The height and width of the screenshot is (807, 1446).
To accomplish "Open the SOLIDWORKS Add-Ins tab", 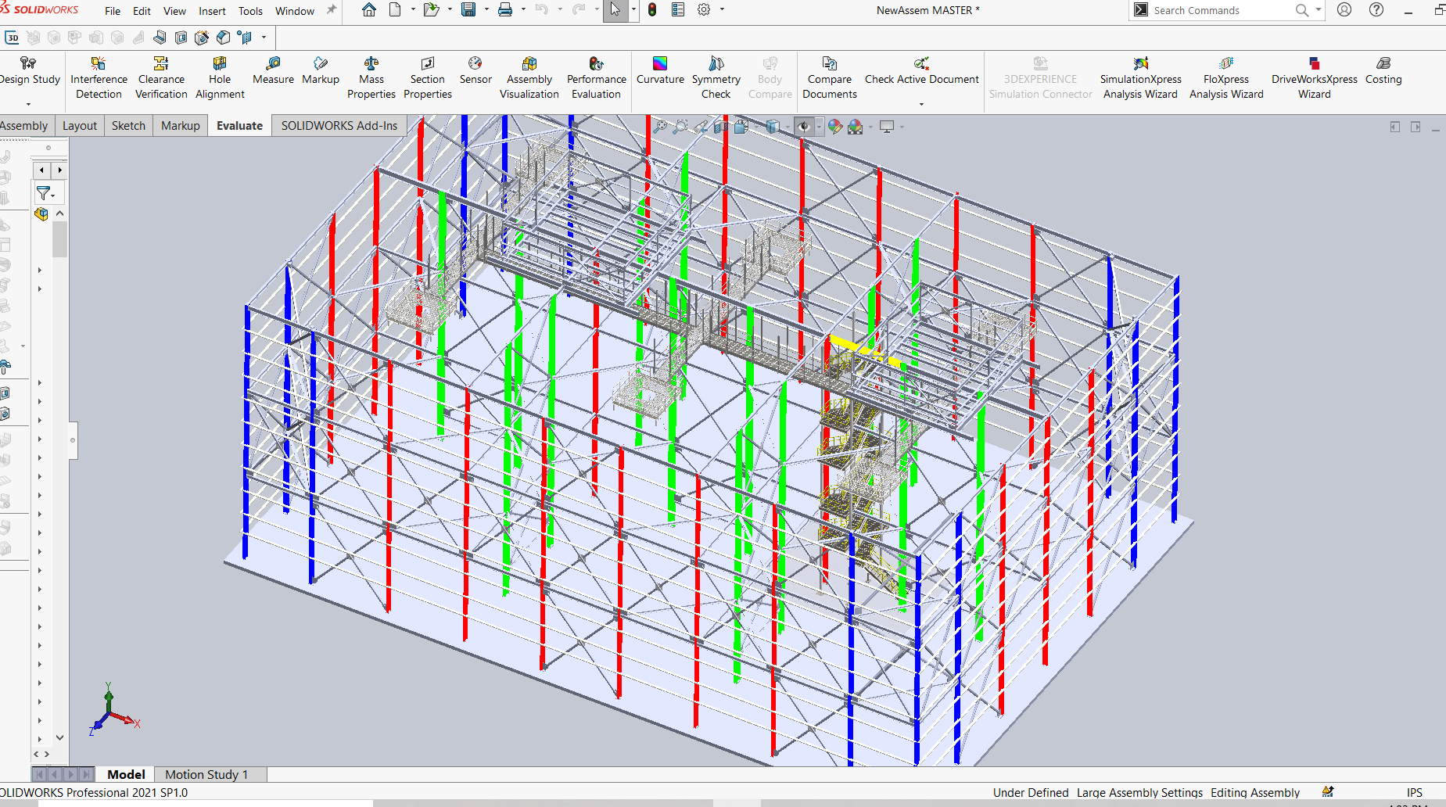I will 339,125.
